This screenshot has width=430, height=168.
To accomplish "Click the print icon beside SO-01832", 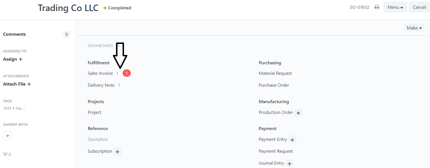I will [x=377, y=7].
